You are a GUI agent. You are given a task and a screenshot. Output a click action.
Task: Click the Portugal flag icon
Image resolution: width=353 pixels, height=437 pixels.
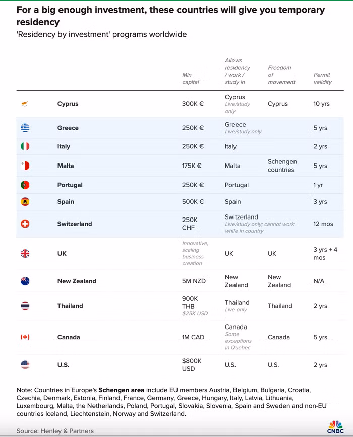[x=25, y=185]
